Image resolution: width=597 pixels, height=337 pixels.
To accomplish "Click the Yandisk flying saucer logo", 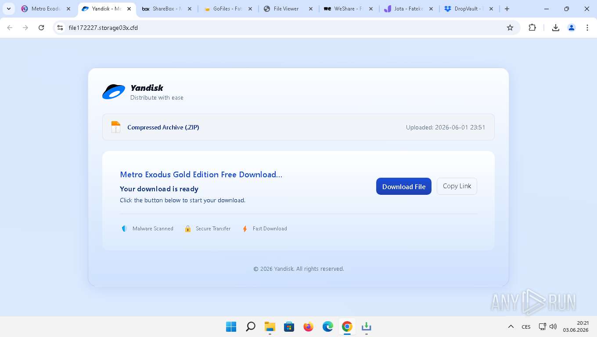I will [114, 92].
